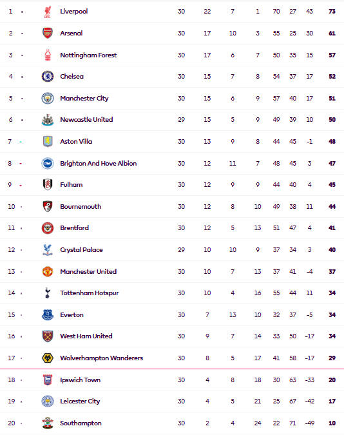
Task: Click the Arsenal club badge
Action: point(48,33)
